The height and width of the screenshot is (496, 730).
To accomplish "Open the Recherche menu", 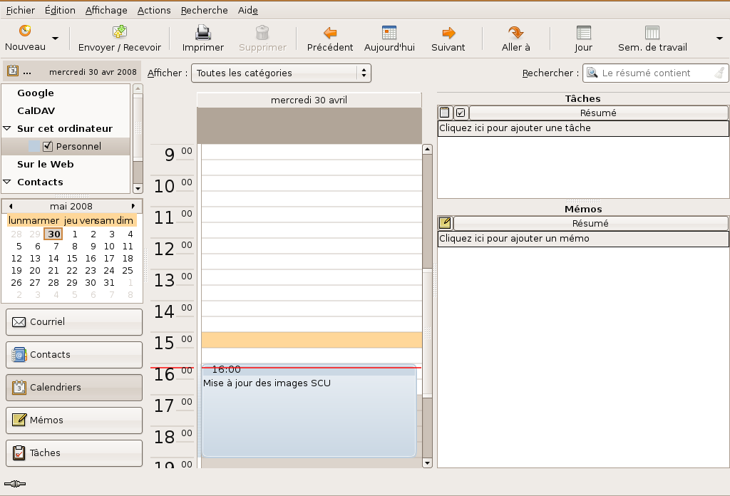I will tap(204, 10).
